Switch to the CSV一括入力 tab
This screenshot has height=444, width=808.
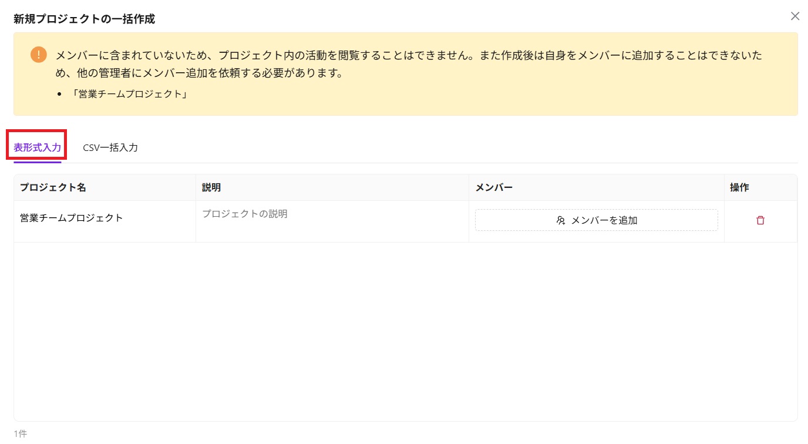[110, 147]
